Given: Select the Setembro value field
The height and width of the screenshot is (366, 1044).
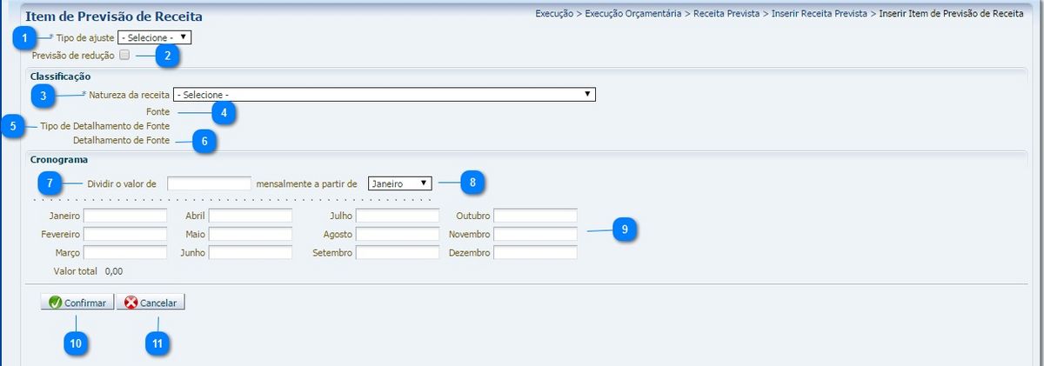Looking at the screenshot, I should point(397,253).
